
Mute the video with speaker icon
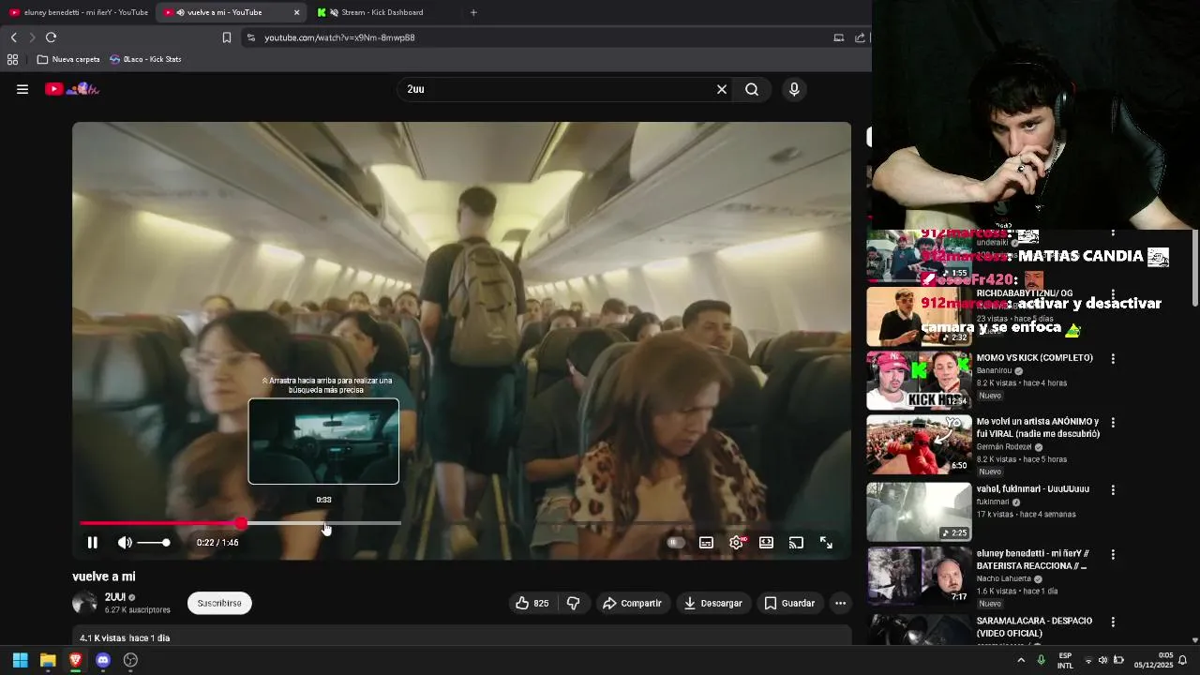(x=125, y=542)
